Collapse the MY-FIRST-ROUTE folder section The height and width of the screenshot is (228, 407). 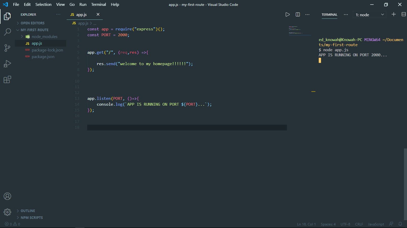tap(34, 30)
